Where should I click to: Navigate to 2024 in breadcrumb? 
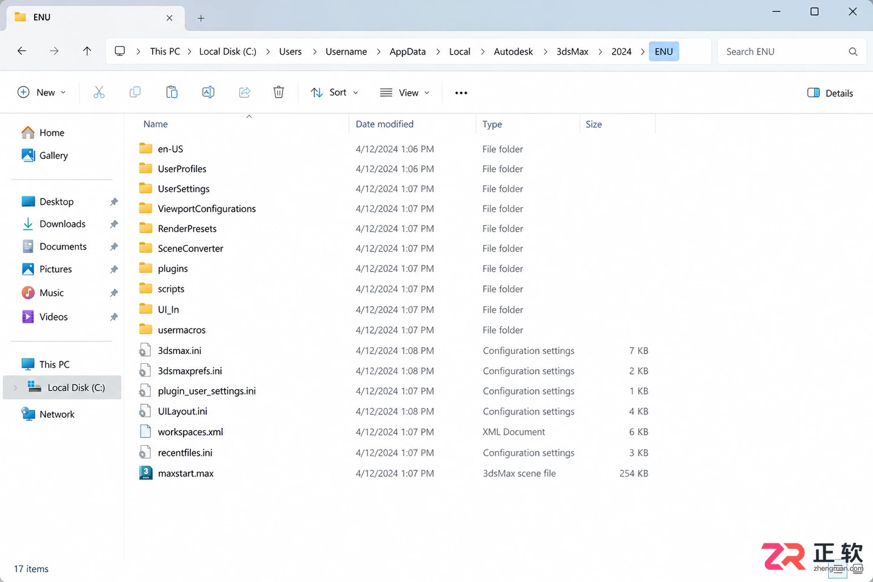[621, 52]
